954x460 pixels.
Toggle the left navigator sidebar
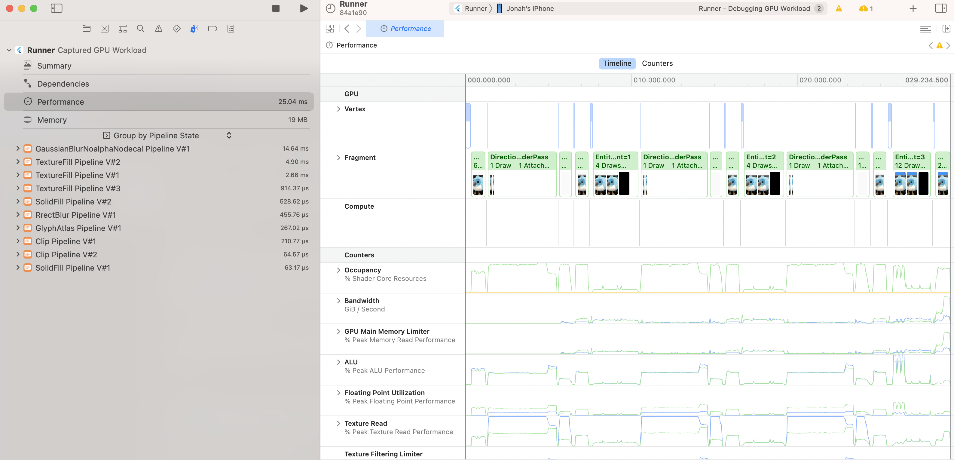pyautogui.click(x=56, y=8)
